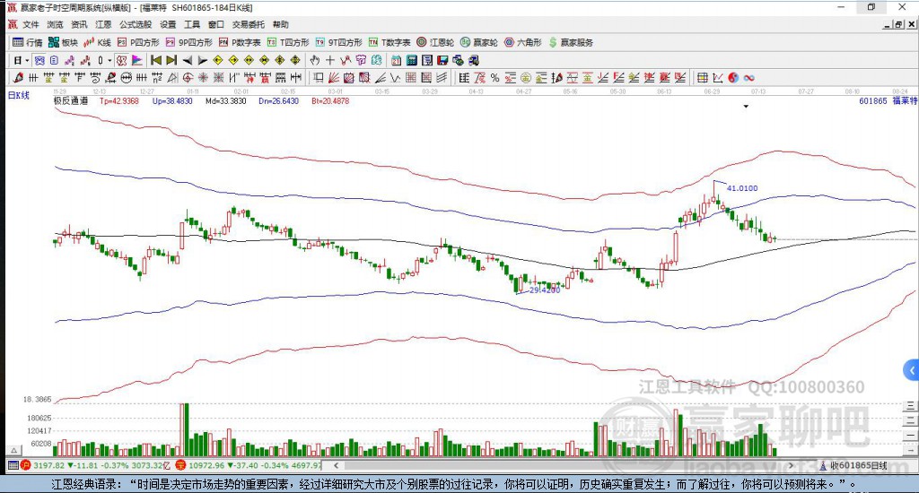Click the 日K线 label
This screenshot has height=493, width=919.
(x=18, y=95)
